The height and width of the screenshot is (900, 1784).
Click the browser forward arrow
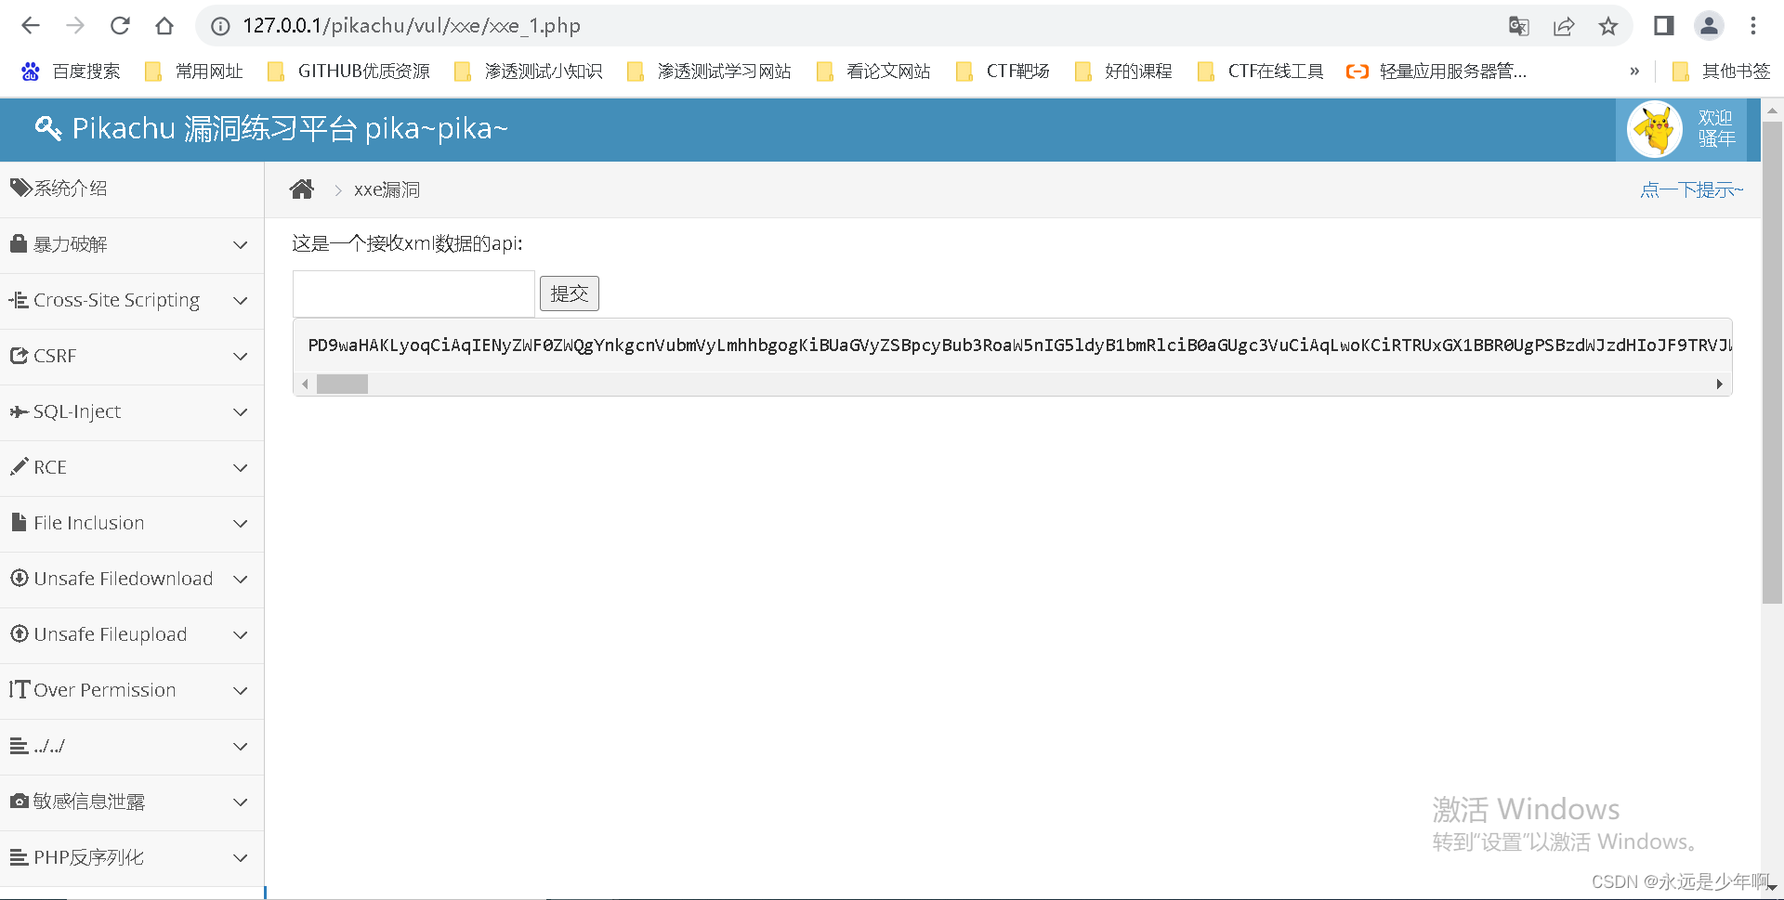[x=75, y=26]
